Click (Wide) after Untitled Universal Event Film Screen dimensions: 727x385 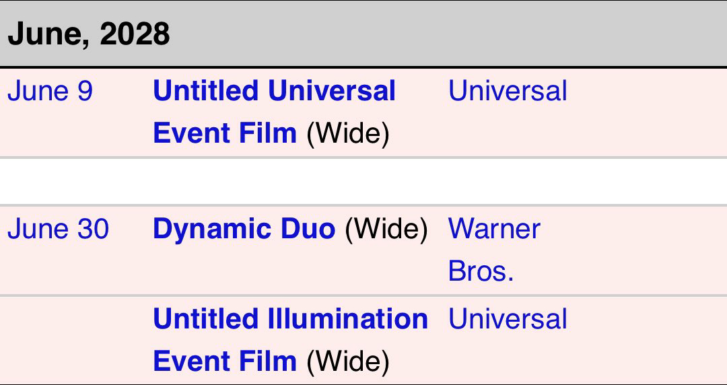(348, 133)
